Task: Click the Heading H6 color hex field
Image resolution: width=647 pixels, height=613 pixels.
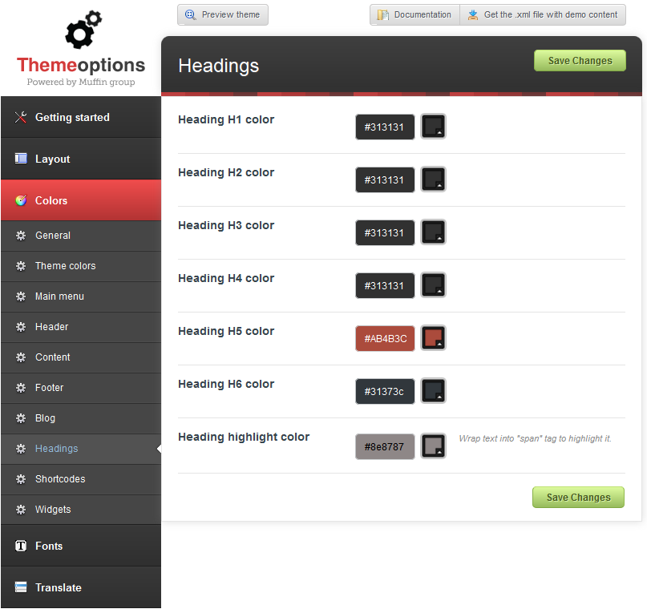Action: 385,392
